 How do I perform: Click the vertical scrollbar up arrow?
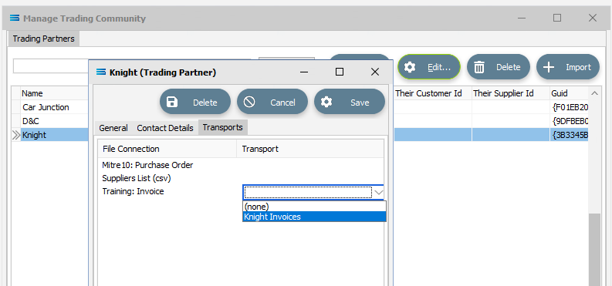(594, 93)
